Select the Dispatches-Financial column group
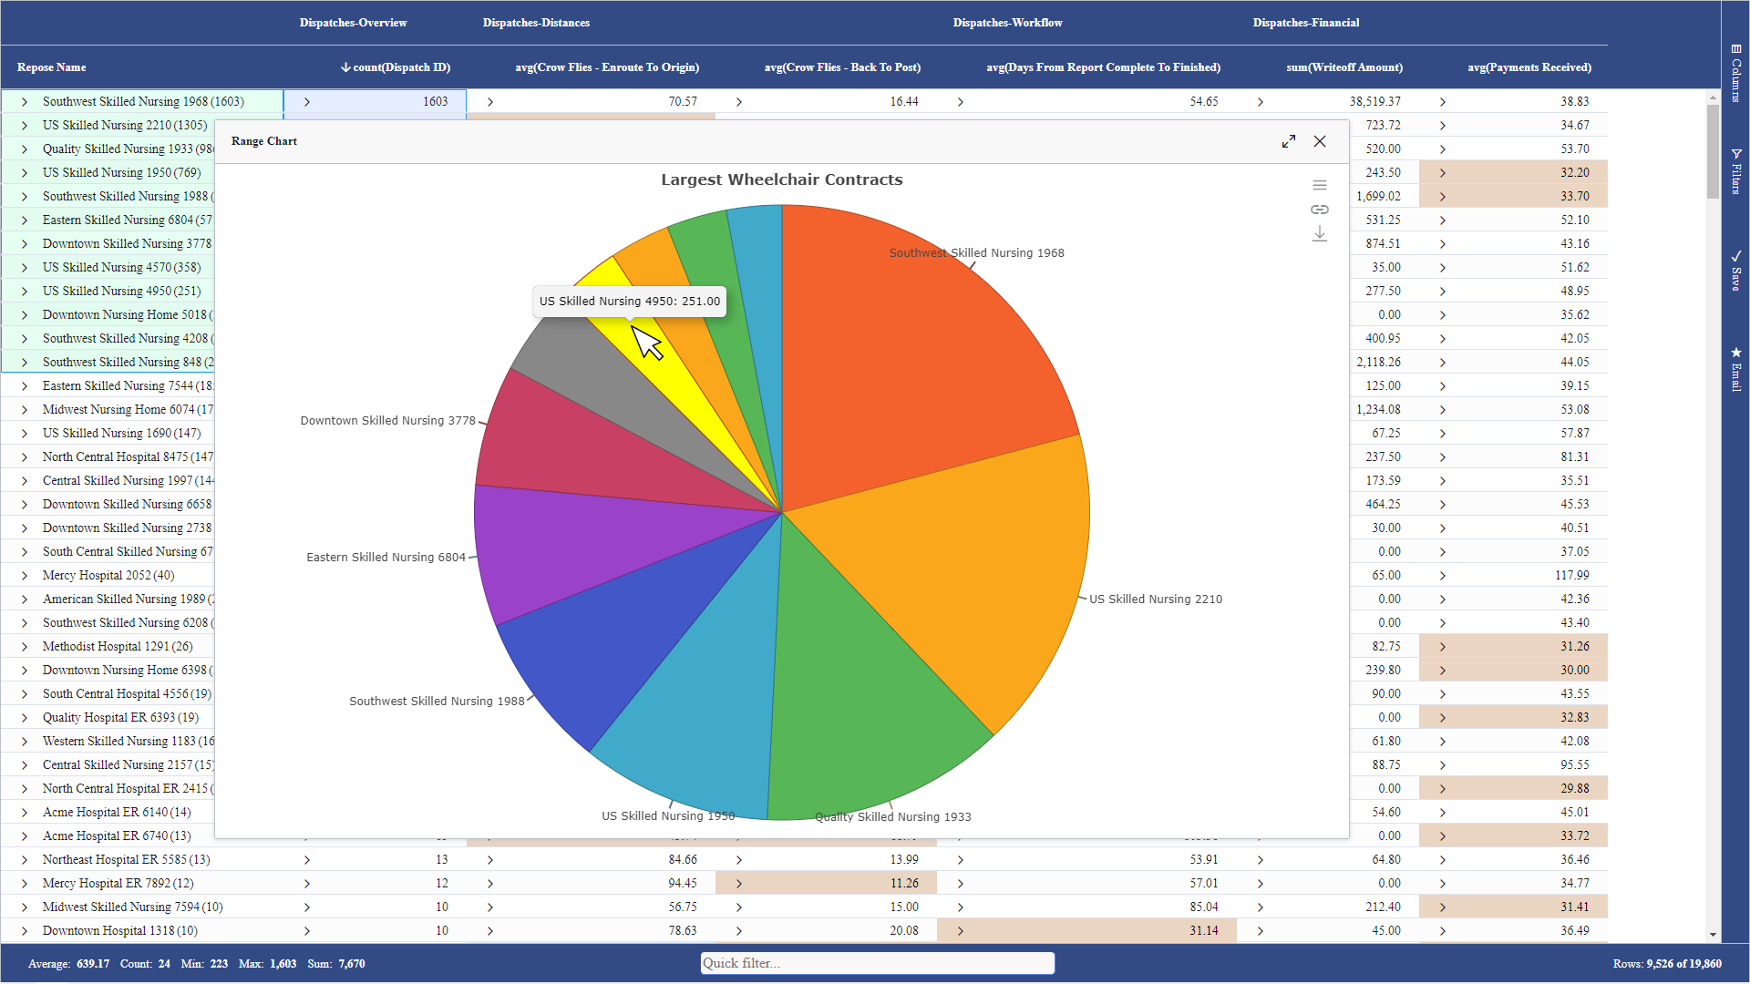1750x984 pixels. click(1305, 23)
